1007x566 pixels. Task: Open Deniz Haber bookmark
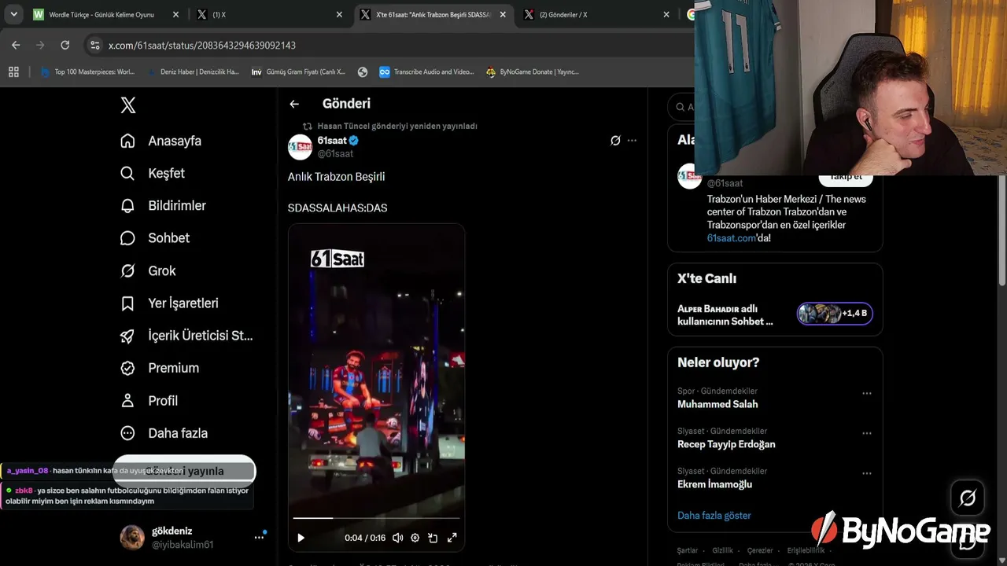coord(193,72)
